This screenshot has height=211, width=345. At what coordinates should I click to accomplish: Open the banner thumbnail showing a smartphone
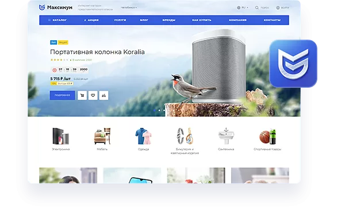click(132, 175)
